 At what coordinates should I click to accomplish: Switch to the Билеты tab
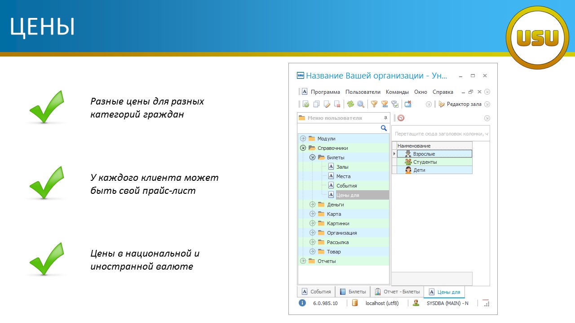pos(353,292)
